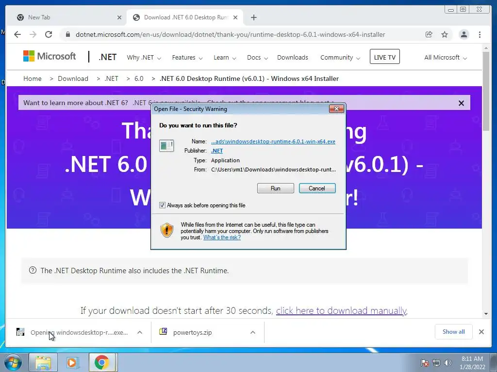Viewport: 497px width, 372px height.
Task: Open the What's the risk? link
Action: (x=222, y=237)
